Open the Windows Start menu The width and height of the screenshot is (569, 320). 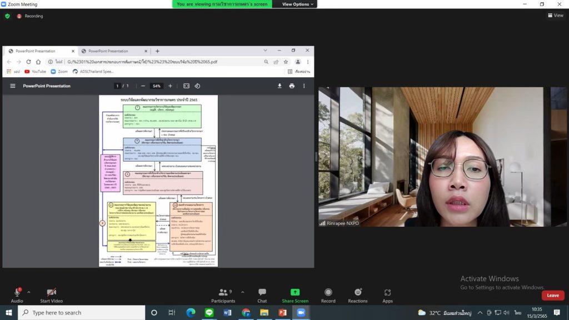(x=9, y=312)
